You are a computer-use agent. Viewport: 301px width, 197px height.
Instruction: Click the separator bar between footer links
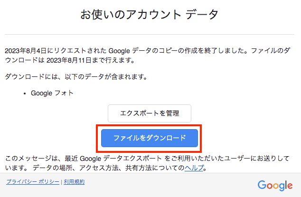point(61,182)
